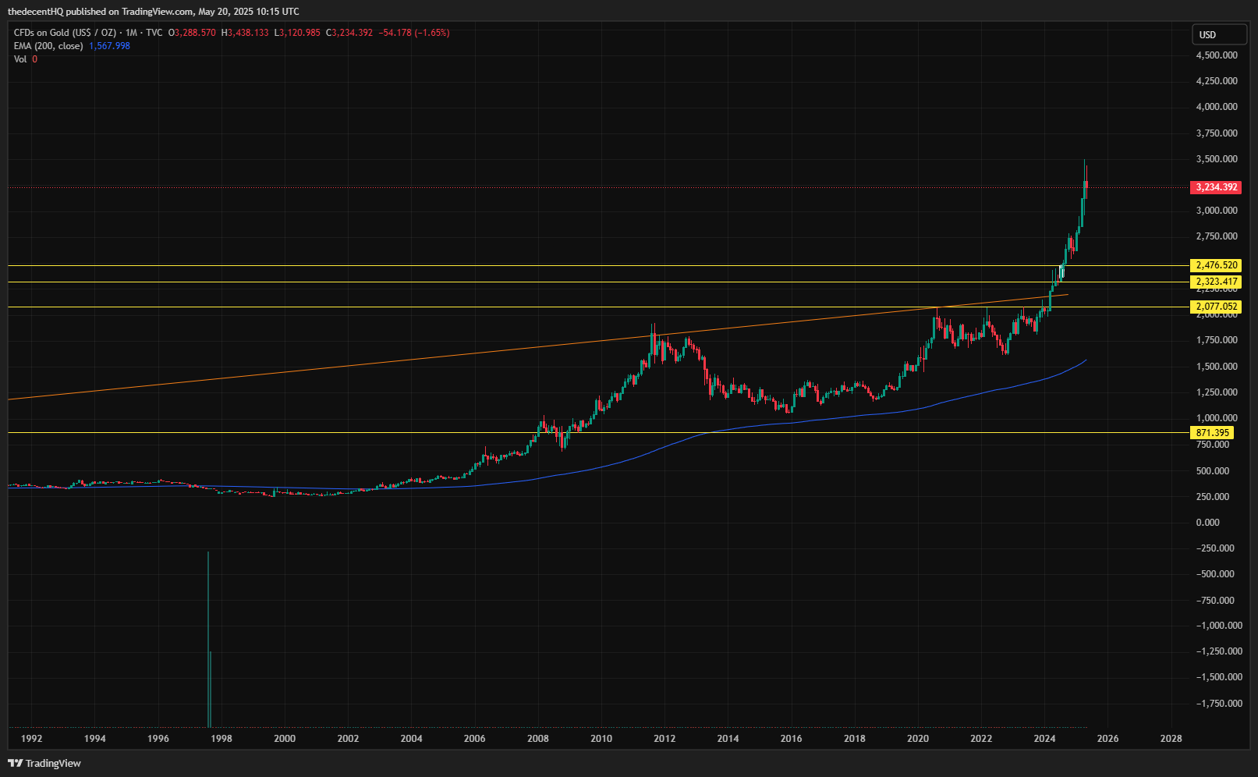Screen dimensions: 1258x777
Task: Click the 3,500.000 price axis label
Action: (x=1217, y=159)
